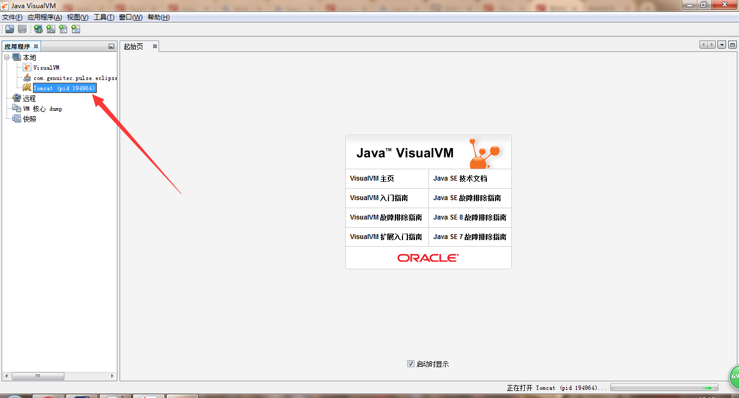Switch to the 起始页 tab

(x=133, y=47)
